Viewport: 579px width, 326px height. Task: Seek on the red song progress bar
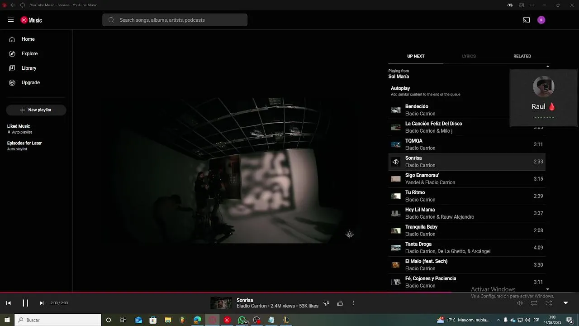point(226,292)
